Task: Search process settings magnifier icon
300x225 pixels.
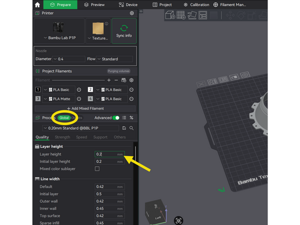Action: point(131,128)
